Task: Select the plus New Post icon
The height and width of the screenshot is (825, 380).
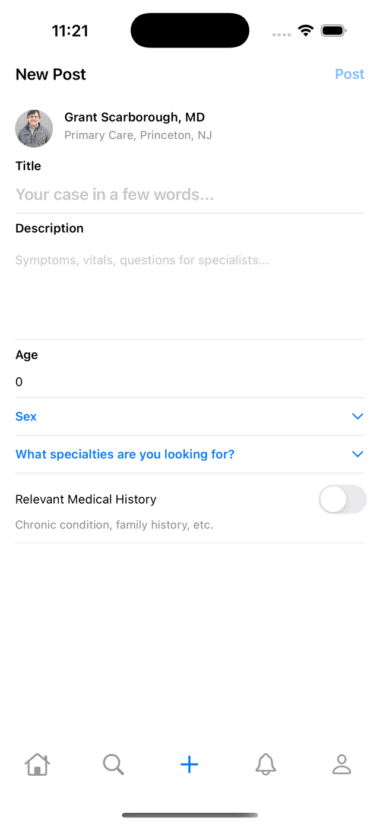Action: [x=189, y=765]
